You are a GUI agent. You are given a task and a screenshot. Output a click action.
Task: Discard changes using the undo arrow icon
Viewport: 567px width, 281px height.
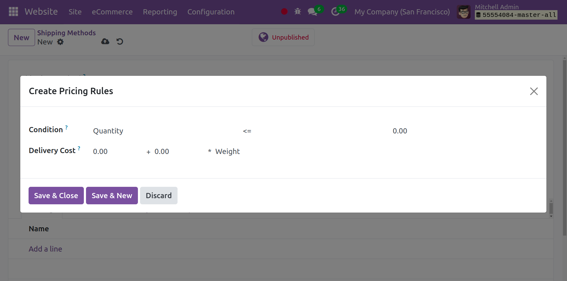tap(119, 41)
